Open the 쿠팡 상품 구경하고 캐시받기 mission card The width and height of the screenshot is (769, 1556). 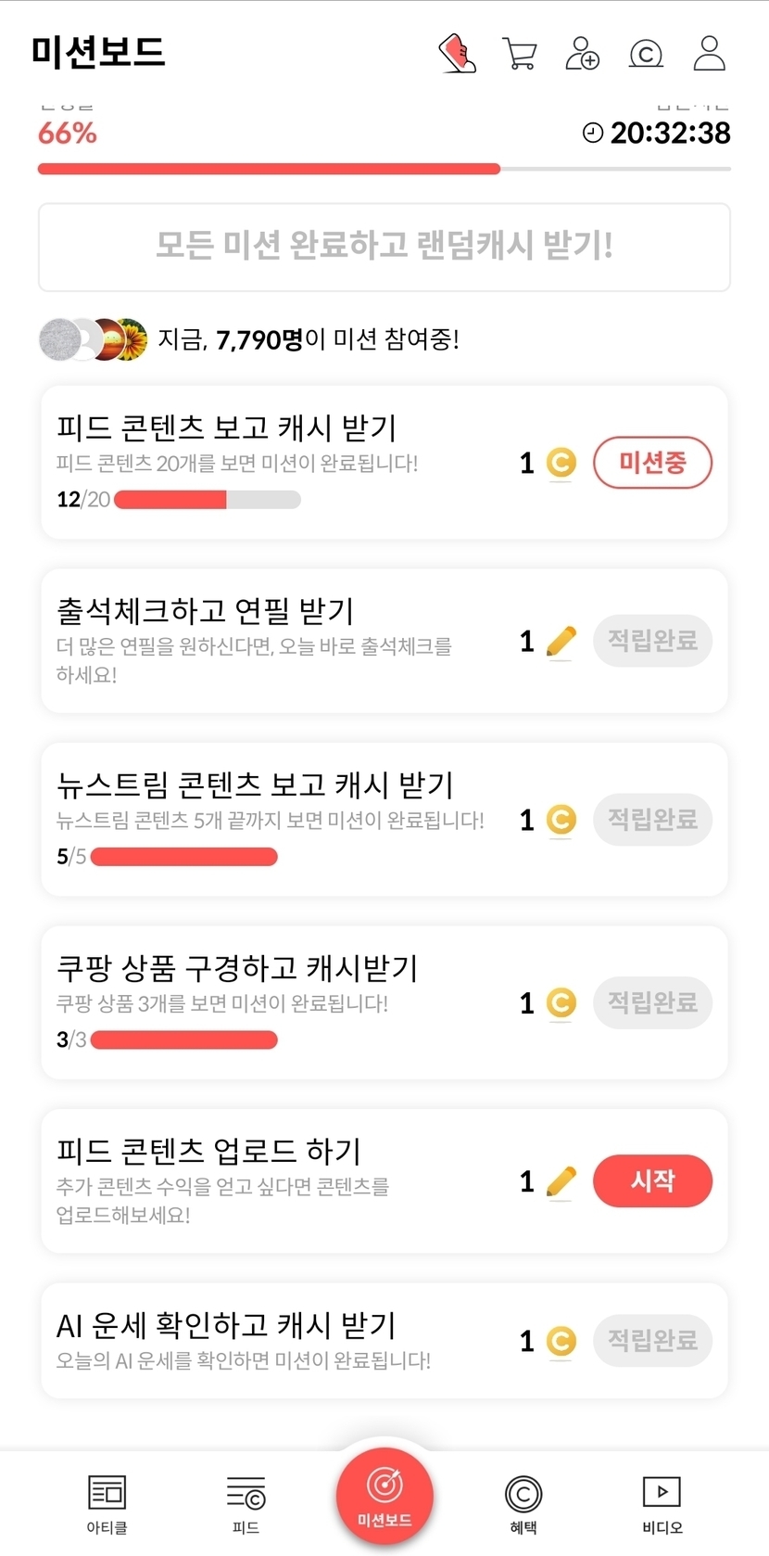coord(278,1001)
